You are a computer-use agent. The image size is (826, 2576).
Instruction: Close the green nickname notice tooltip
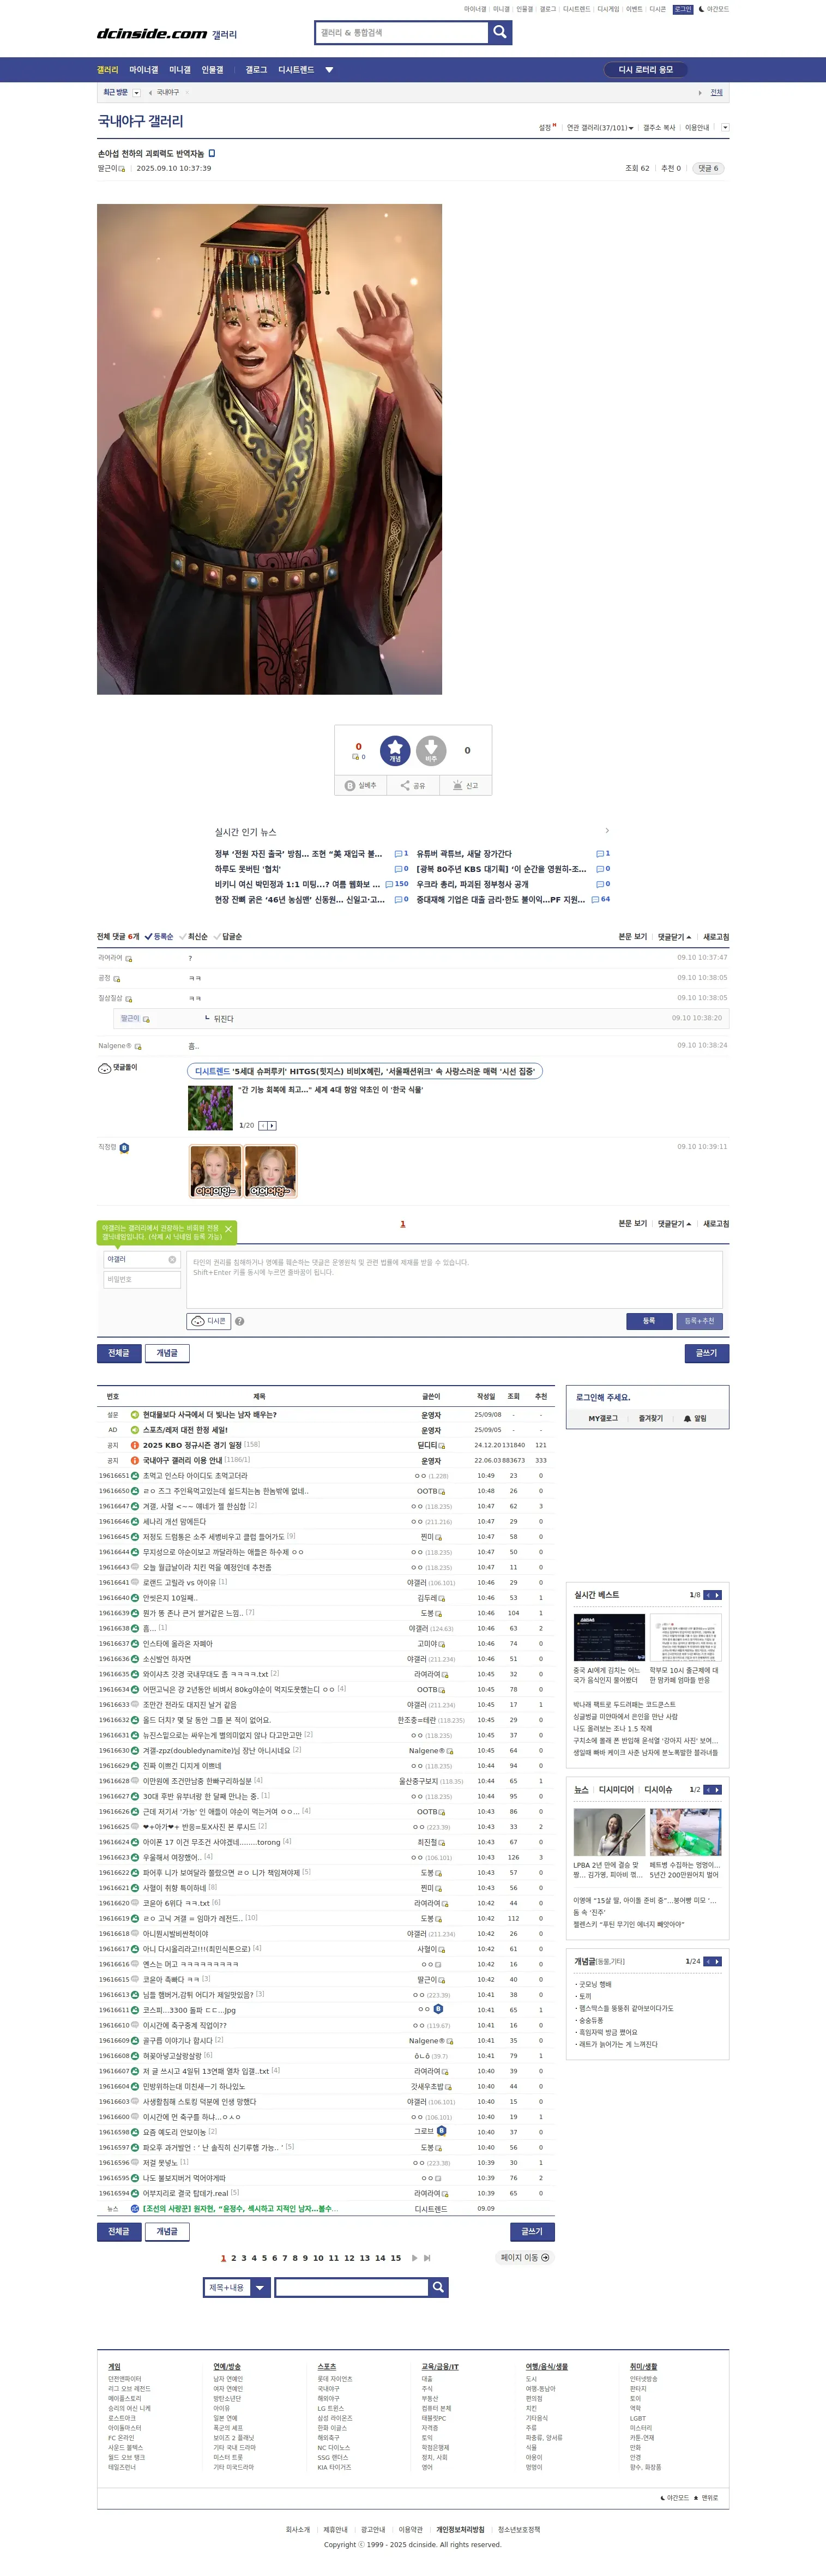(x=228, y=1229)
